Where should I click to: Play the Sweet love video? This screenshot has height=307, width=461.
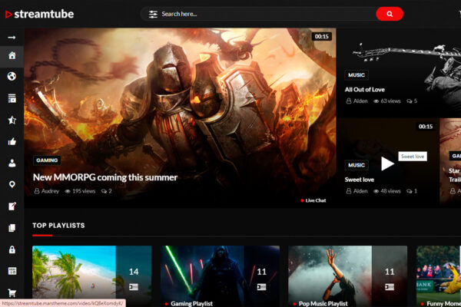[387, 163]
